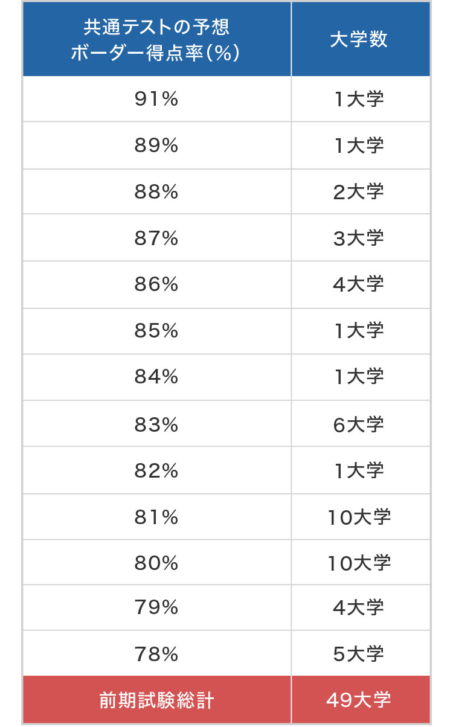Click the 49大学 total cell
Image resolution: width=453 pixels, height=727 pixels.
point(361,700)
